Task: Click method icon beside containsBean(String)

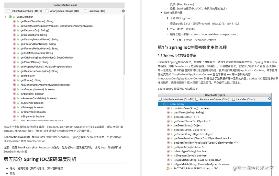Action: [168, 108]
